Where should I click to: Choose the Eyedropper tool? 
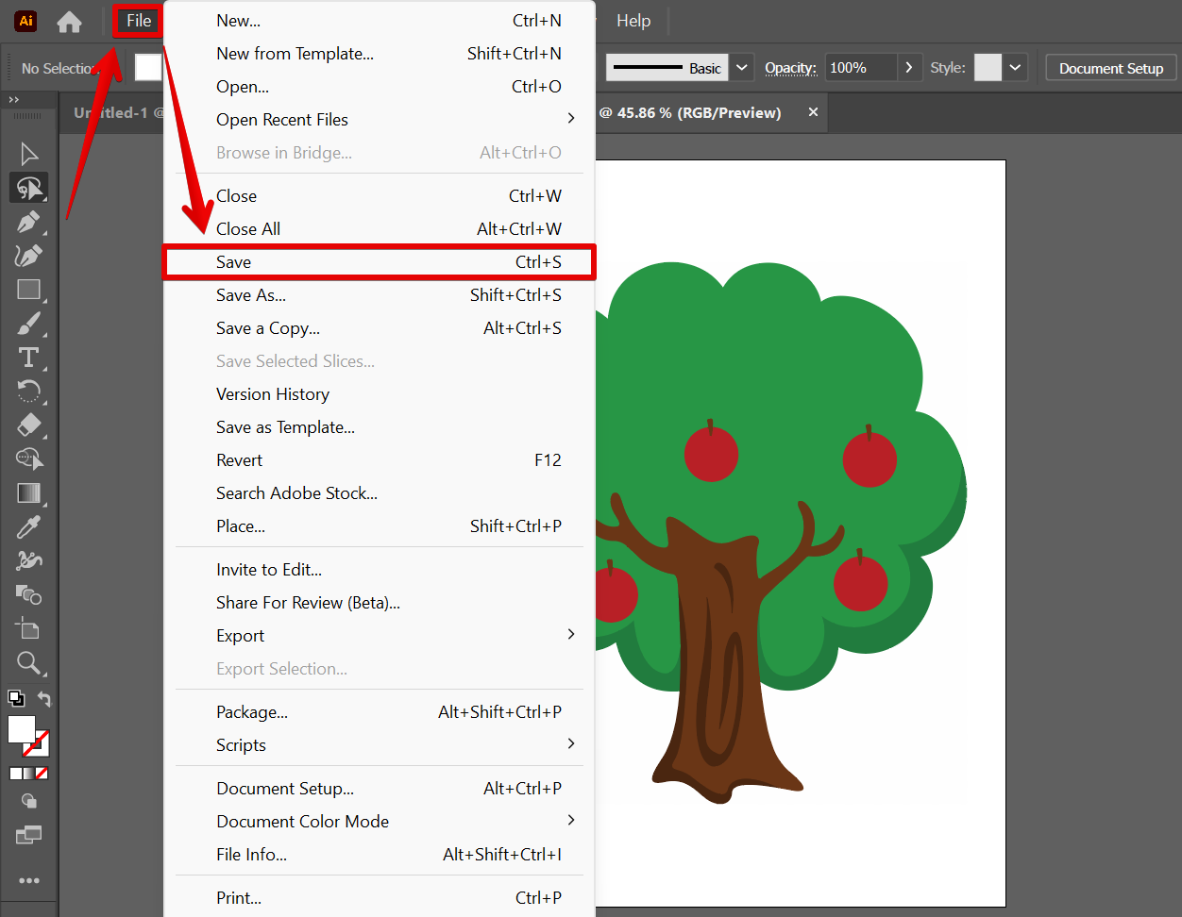point(28,527)
